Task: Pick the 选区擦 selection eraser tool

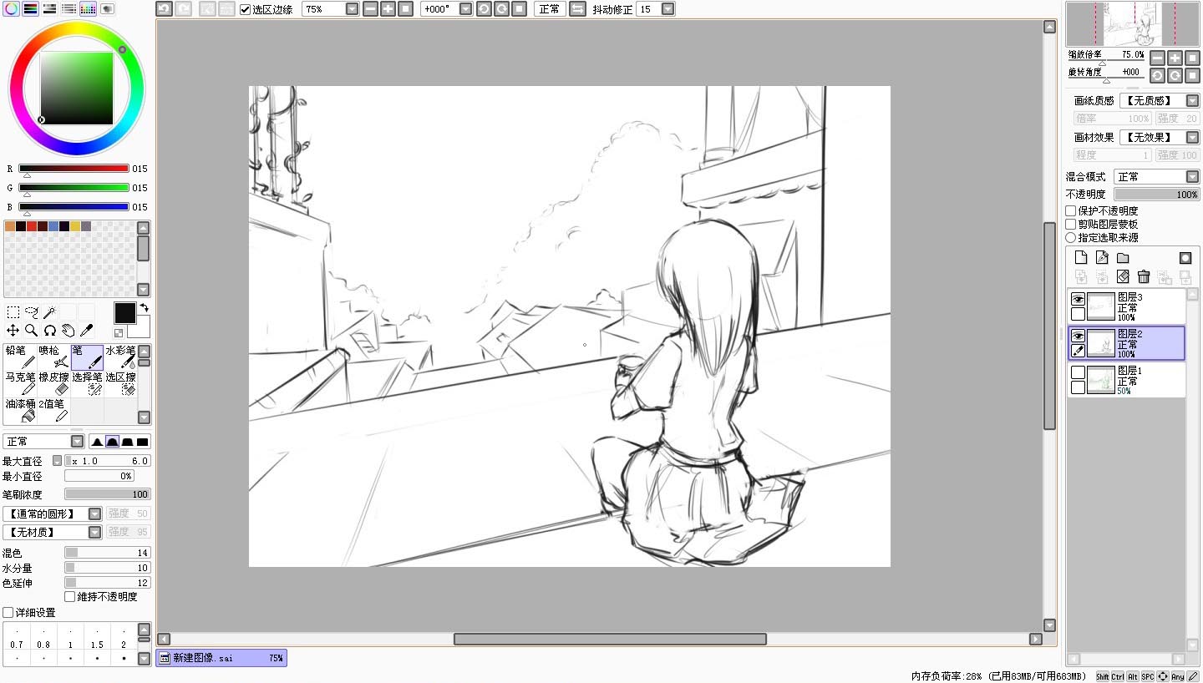Action: [x=120, y=384]
